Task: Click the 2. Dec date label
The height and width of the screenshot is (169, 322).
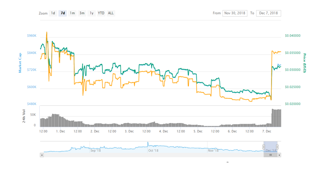Action: tap(95, 131)
